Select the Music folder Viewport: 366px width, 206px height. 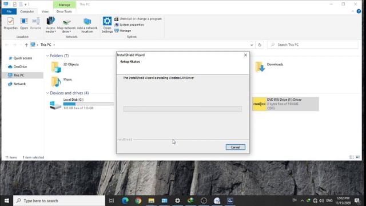(62, 81)
